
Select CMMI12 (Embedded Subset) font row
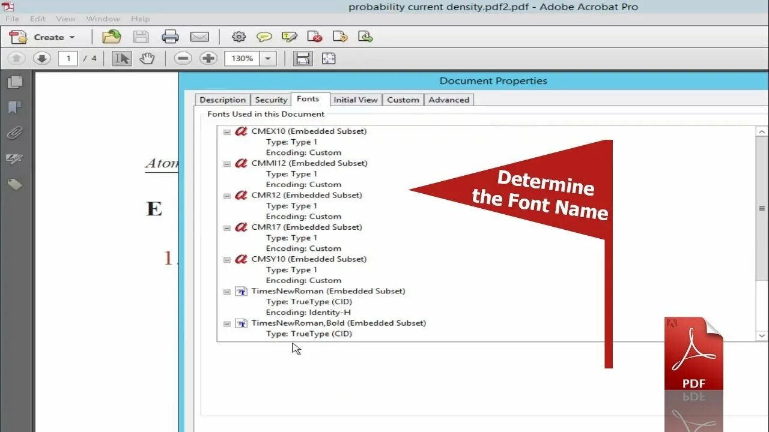coord(309,163)
